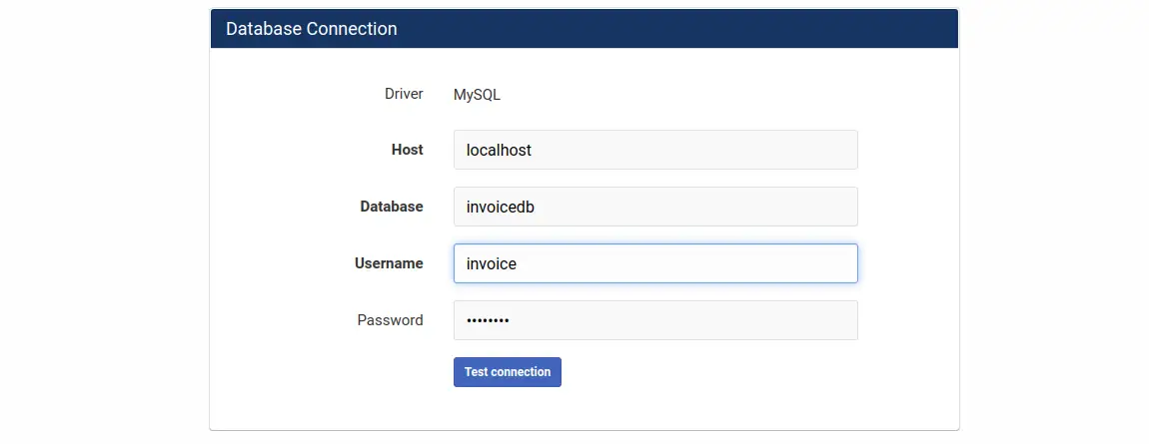The image size is (1149, 444).
Task: Click into the Database input field
Action: [654, 207]
